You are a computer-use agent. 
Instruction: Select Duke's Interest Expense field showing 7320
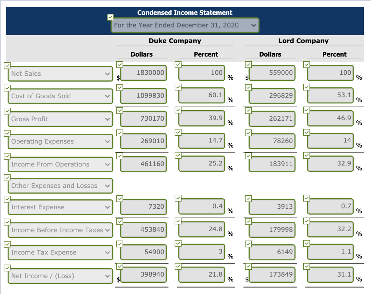click(x=142, y=207)
